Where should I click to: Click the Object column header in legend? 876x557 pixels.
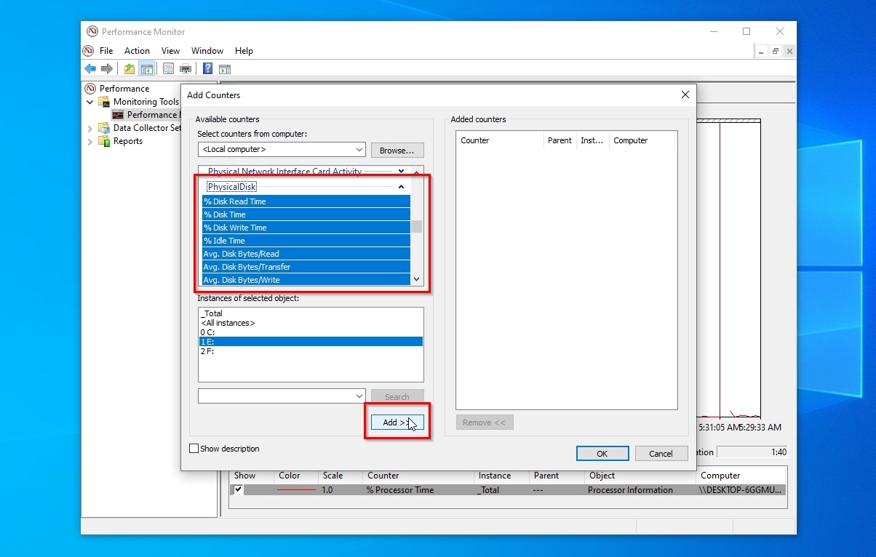click(x=640, y=476)
